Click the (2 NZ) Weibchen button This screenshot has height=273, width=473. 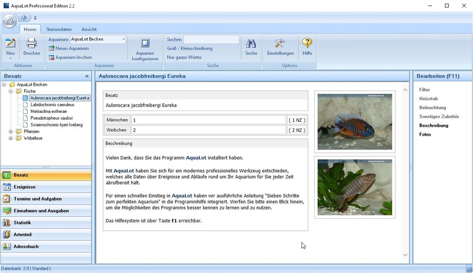297,130
